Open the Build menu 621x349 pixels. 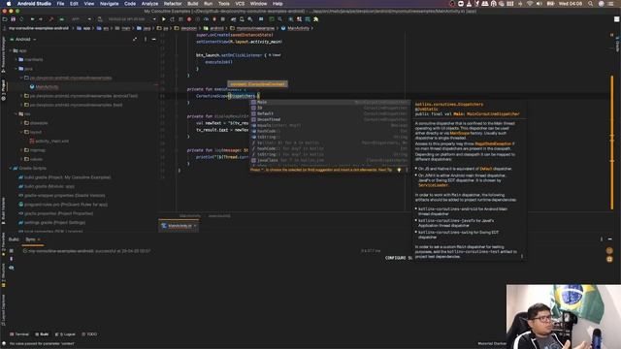coord(193,4)
